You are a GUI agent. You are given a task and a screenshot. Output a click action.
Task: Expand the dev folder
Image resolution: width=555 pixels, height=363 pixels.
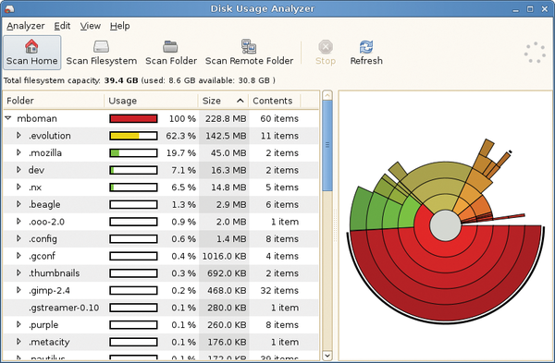tap(18, 170)
